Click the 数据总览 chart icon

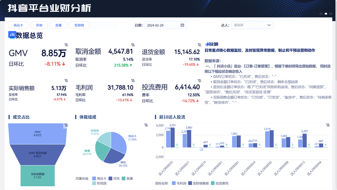(x=12, y=35)
